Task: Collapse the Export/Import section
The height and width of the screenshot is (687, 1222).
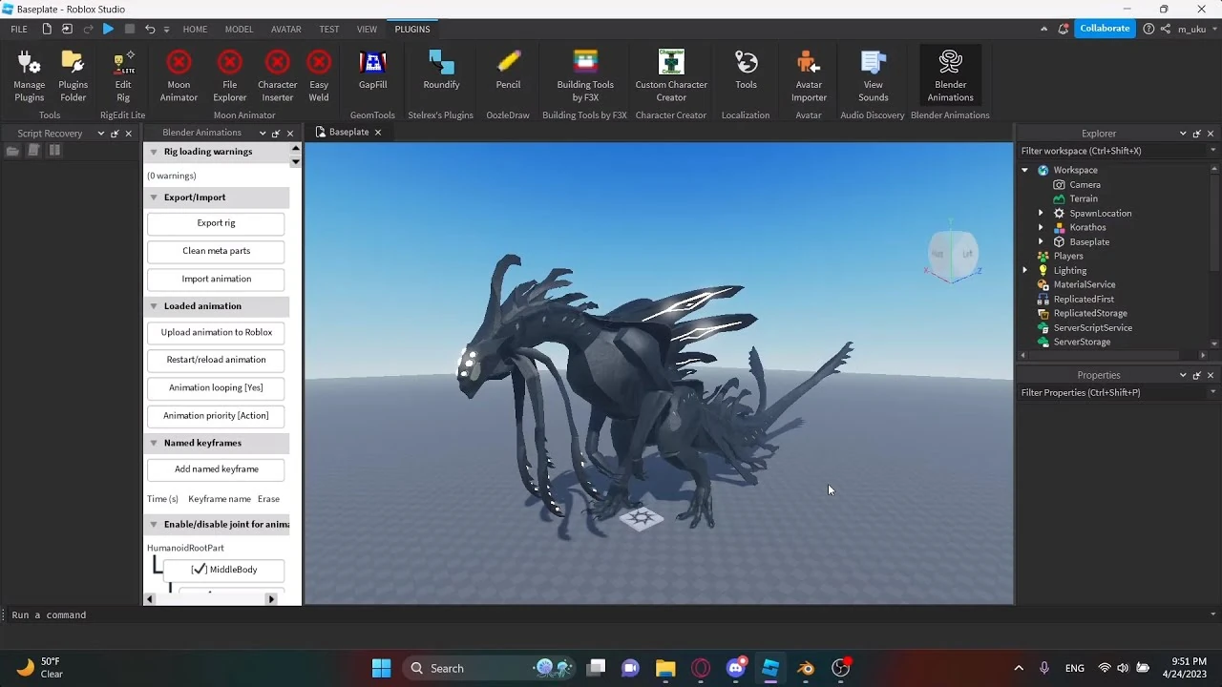Action: pyautogui.click(x=154, y=198)
